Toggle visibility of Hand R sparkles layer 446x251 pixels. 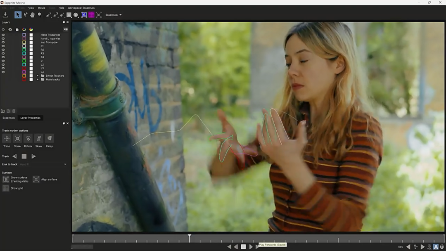(3, 35)
